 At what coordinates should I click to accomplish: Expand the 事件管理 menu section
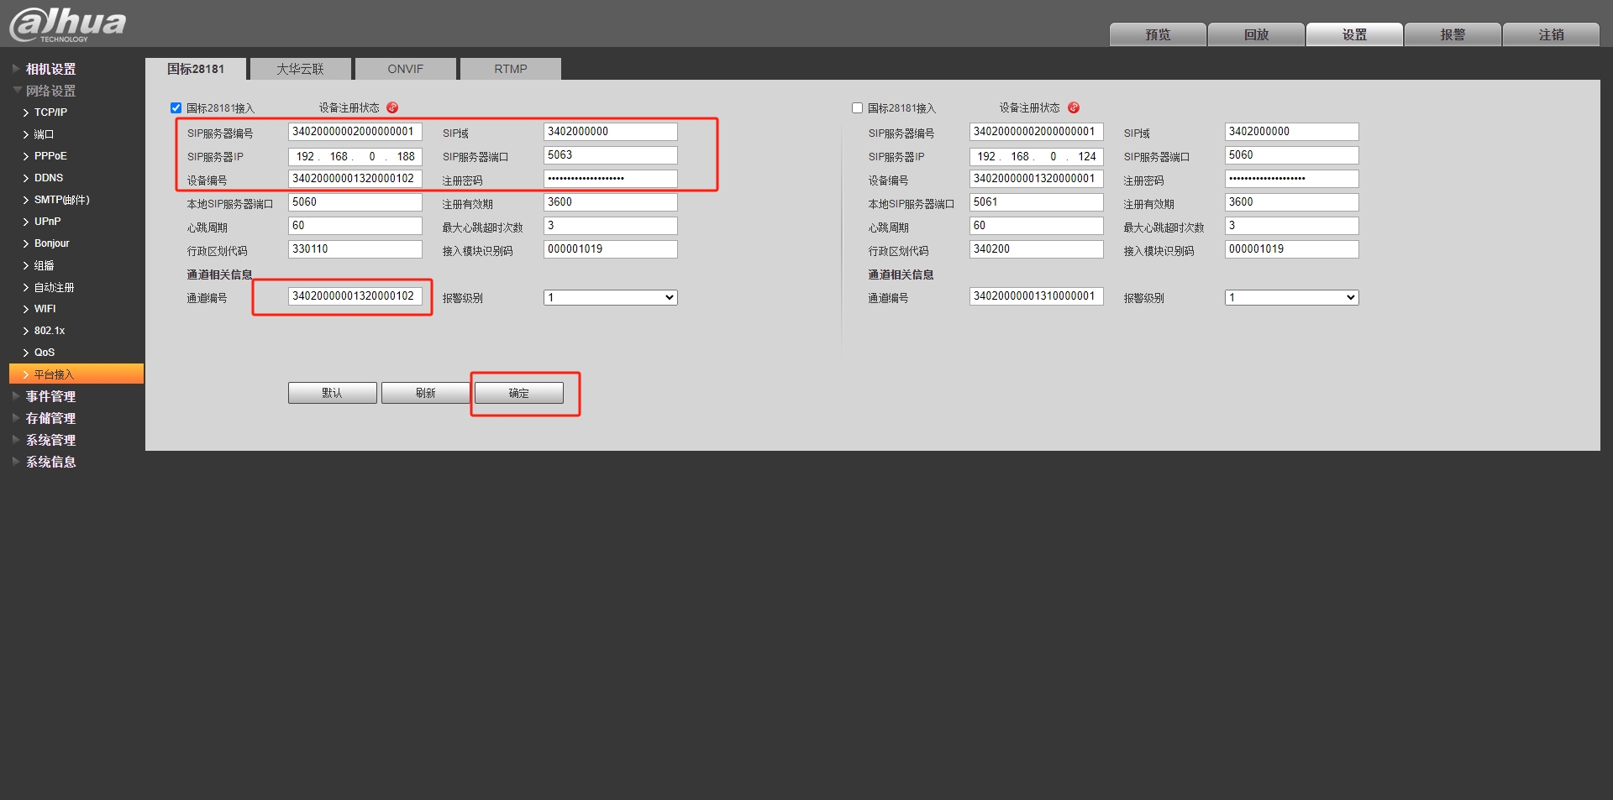pyautogui.click(x=16, y=396)
